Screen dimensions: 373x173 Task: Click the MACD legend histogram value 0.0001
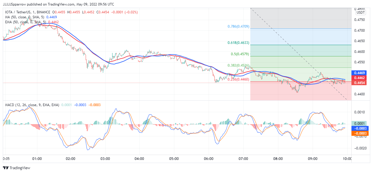(x=66, y=105)
